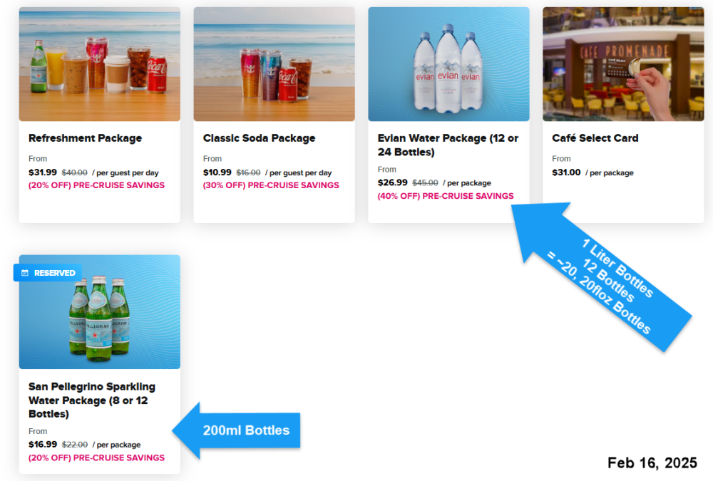Click the 1 Liter Bottles arrow annotation

pyautogui.click(x=602, y=276)
